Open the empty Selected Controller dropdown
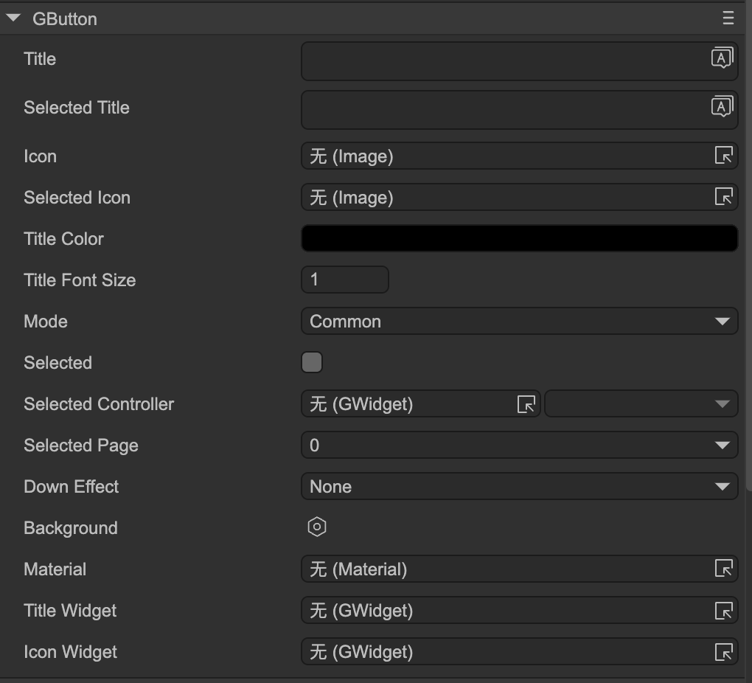Image resolution: width=752 pixels, height=683 pixels. [x=640, y=403]
